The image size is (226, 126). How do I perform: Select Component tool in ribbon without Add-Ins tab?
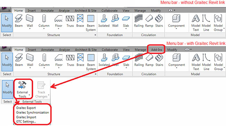click(x=176, y=21)
